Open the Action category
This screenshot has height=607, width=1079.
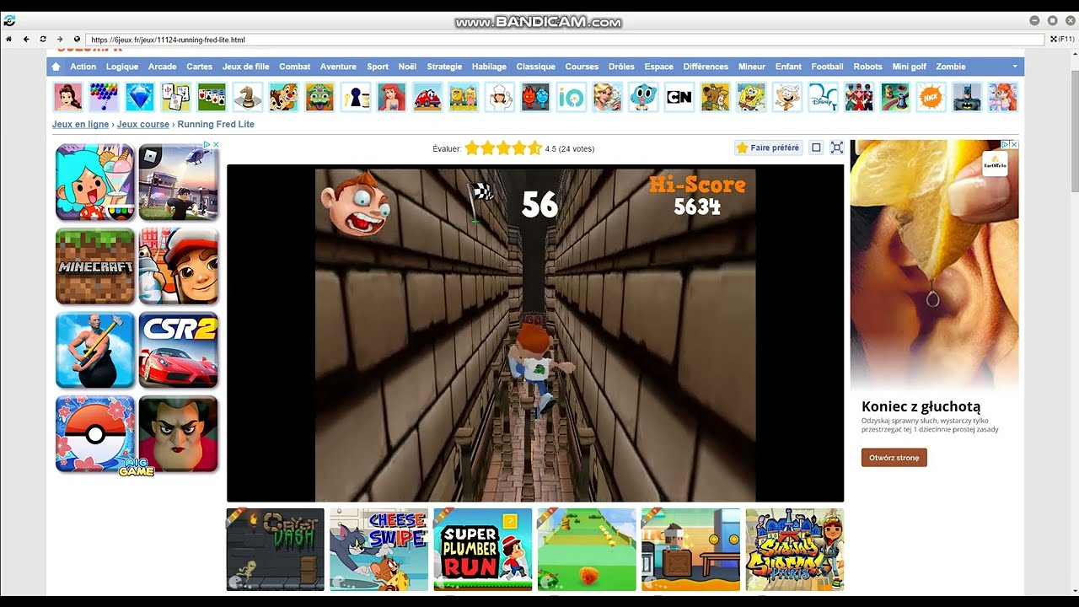[x=83, y=67]
